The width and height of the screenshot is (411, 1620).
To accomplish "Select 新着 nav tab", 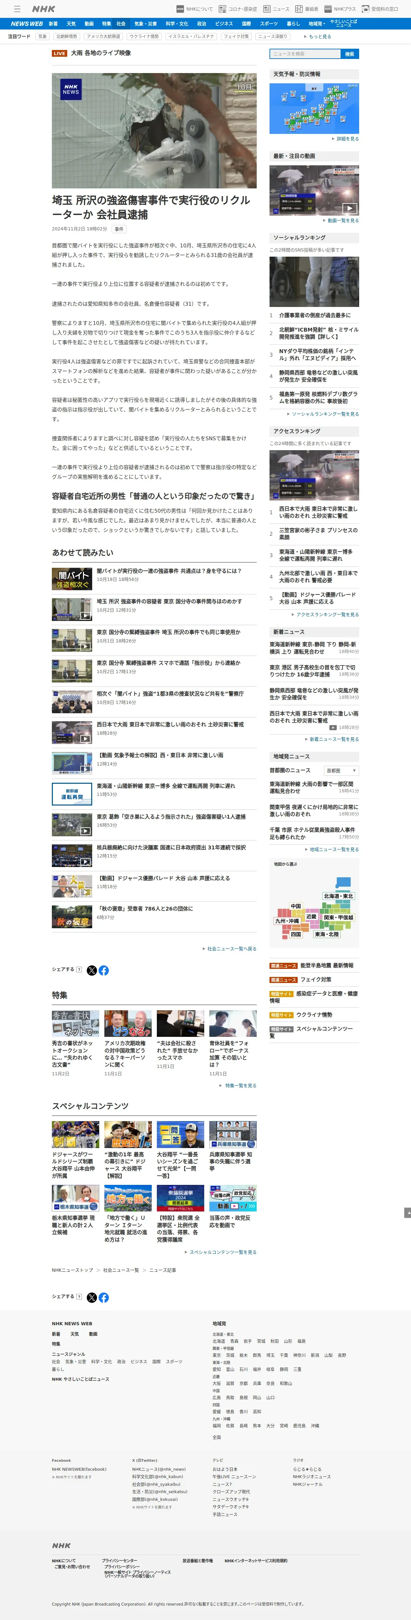I will 53,23.
